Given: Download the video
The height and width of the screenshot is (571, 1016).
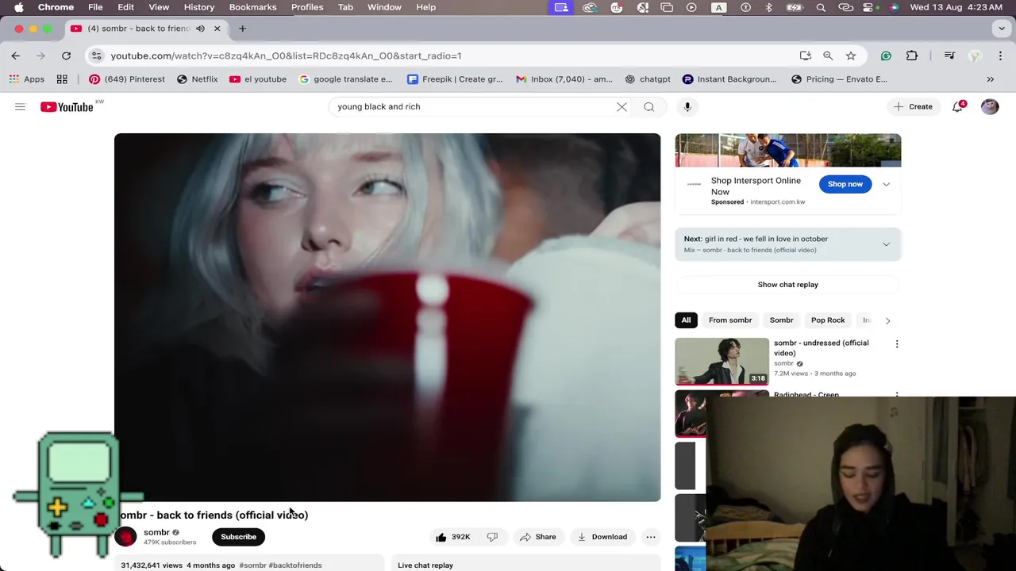Looking at the screenshot, I should (x=602, y=537).
